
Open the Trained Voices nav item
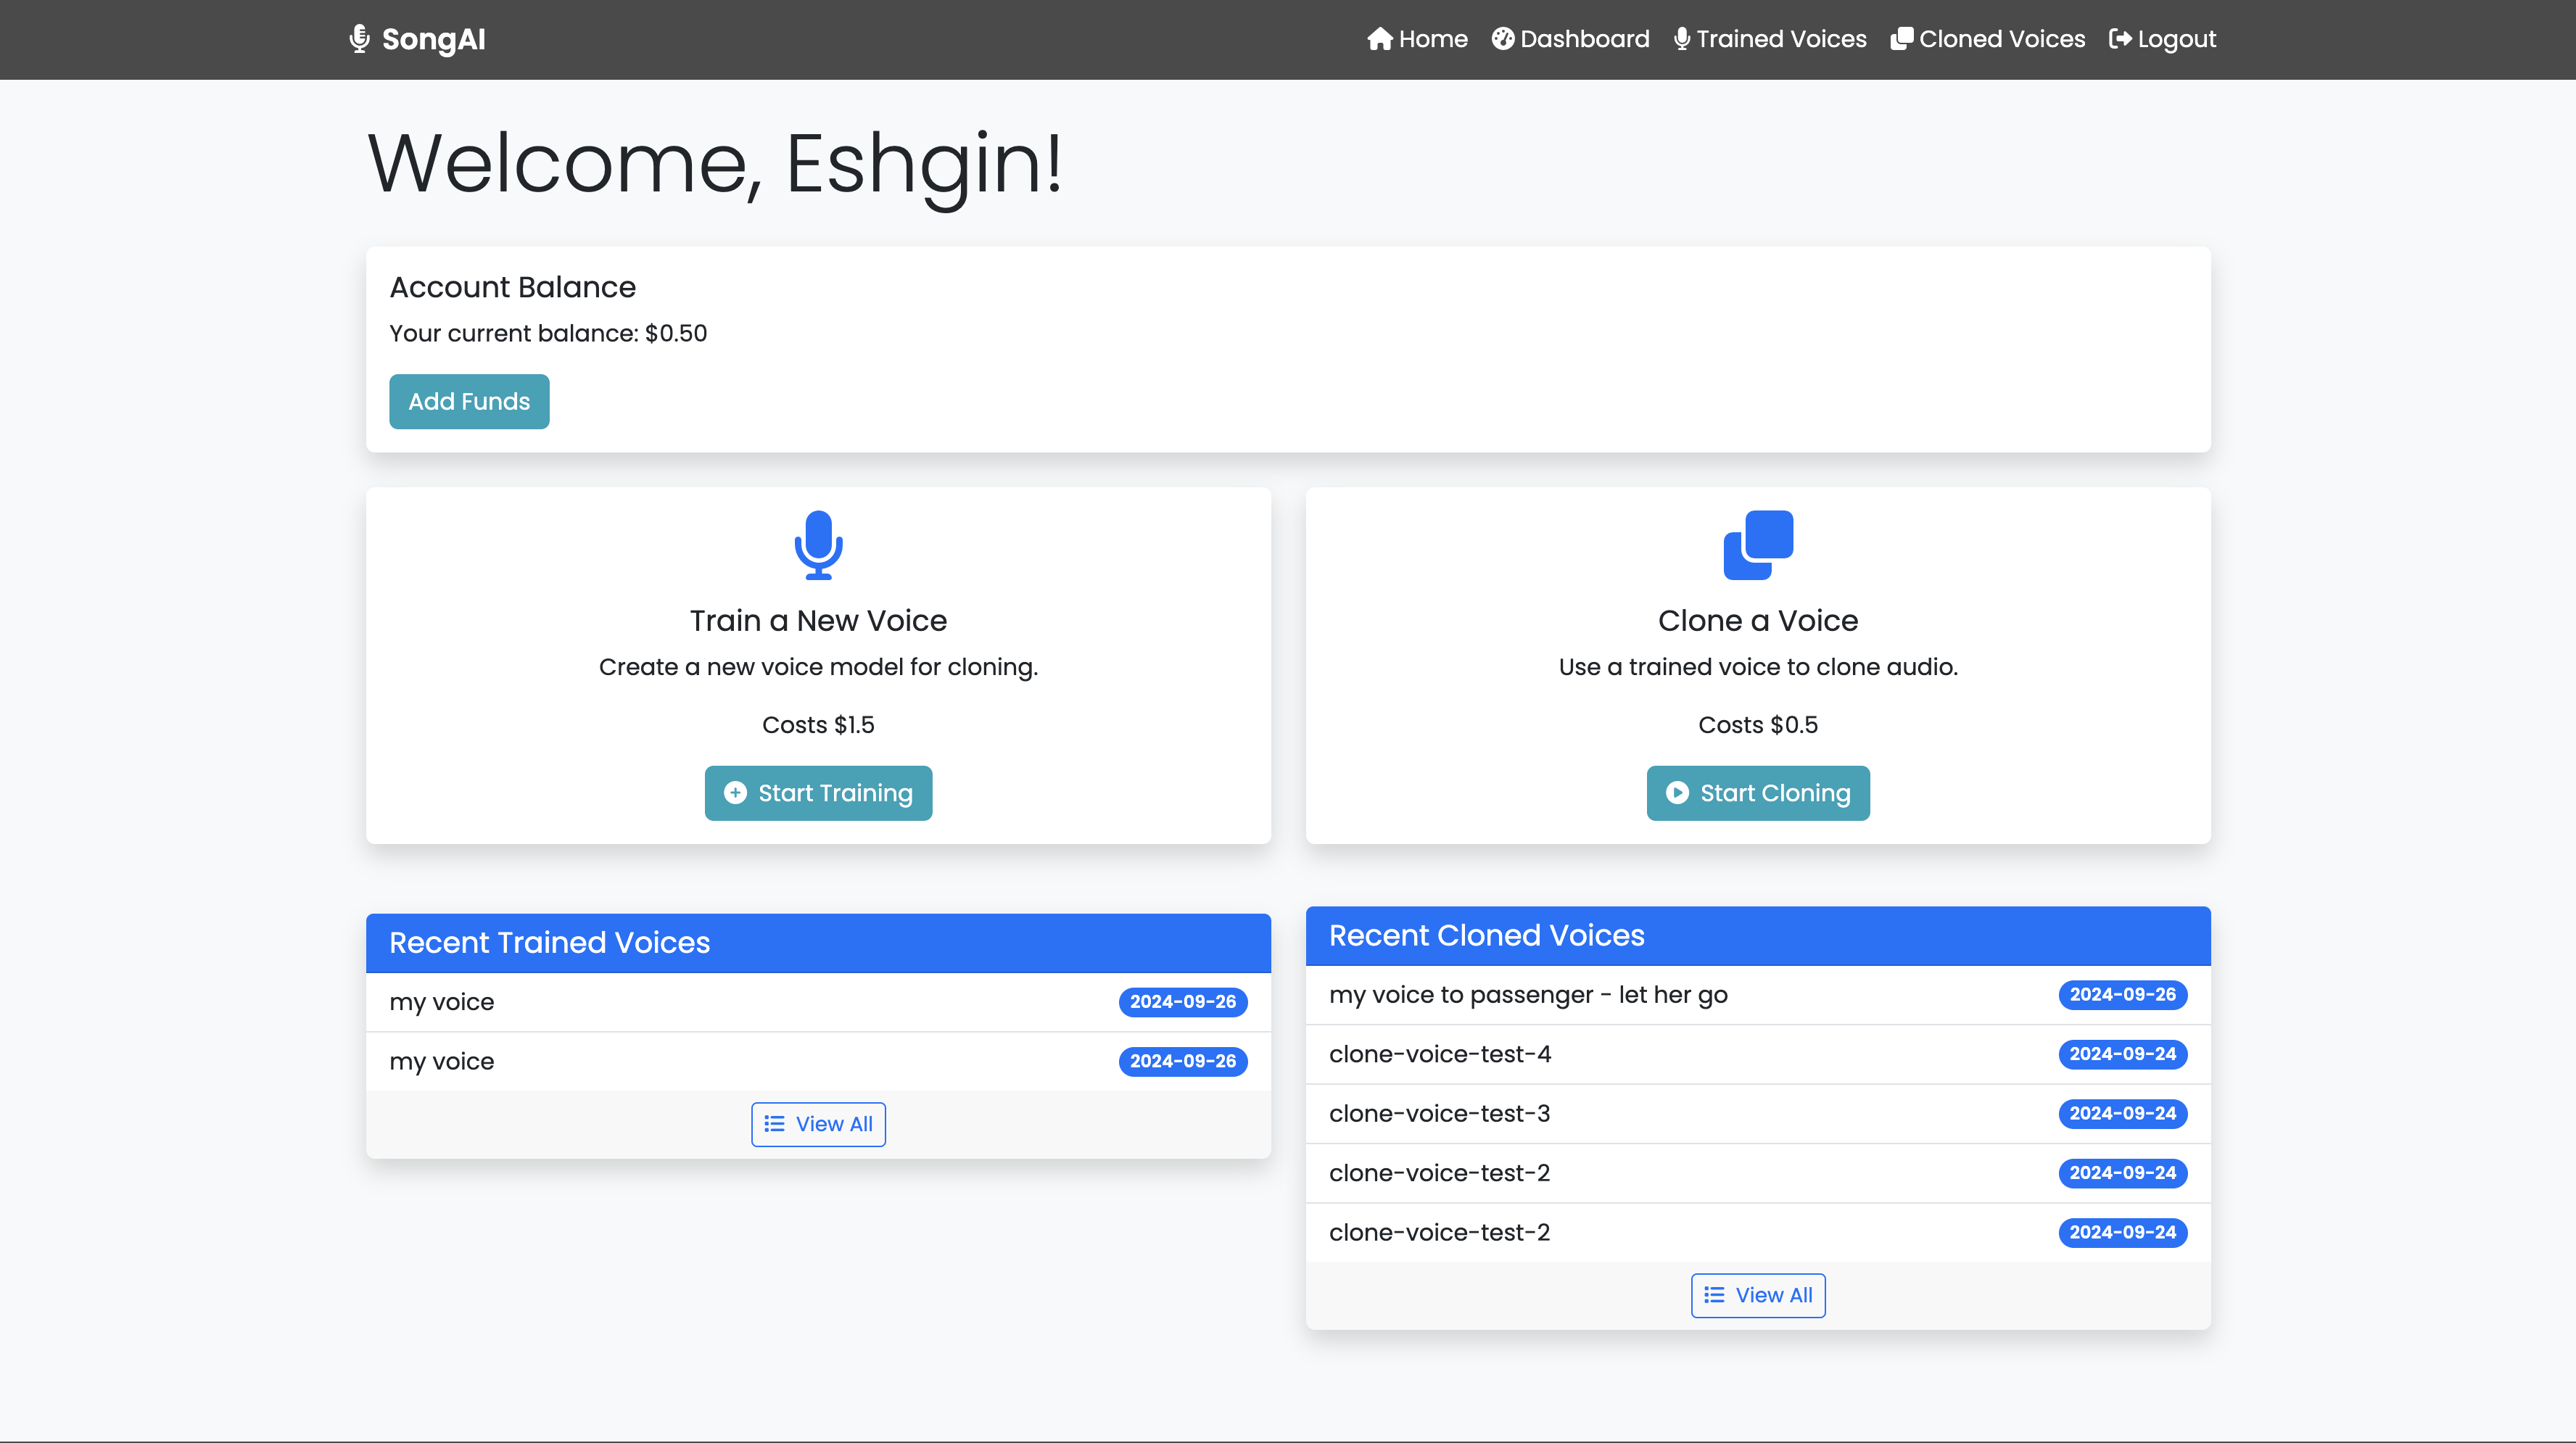tap(1781, 39)
